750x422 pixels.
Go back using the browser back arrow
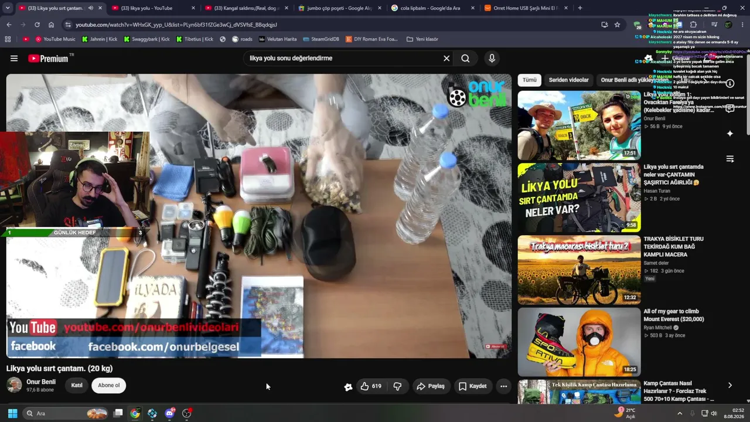[9, 25]
